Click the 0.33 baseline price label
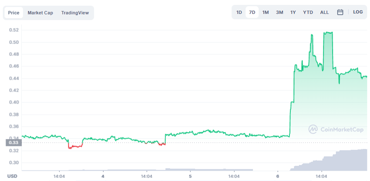This screenshot has height=181, width=370. point(13,143)
